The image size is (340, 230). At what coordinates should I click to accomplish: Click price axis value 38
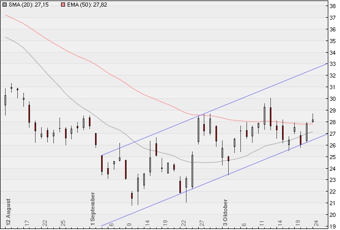click(x=332, y=6)
